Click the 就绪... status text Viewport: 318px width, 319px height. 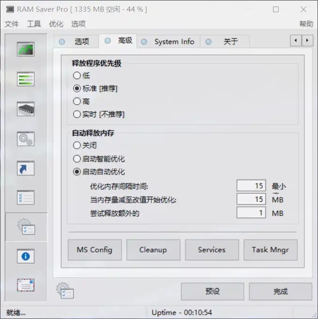pos(16,312)
